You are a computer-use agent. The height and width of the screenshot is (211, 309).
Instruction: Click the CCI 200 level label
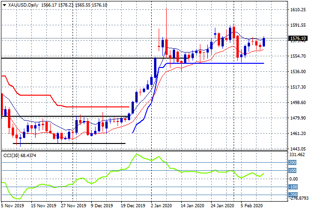pos(293,163)
